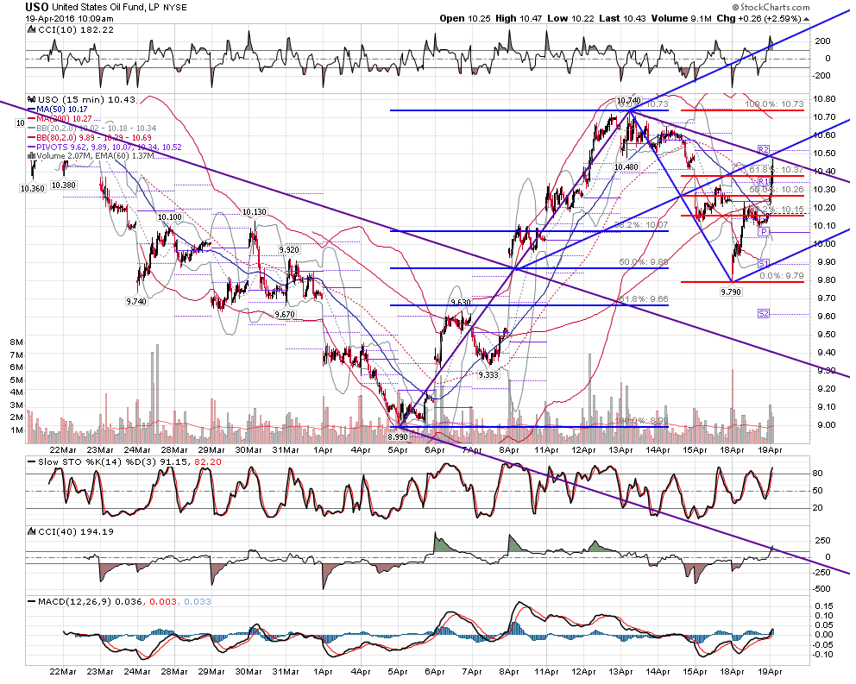Click the 10.740 swing high price label
Image resolution: width=856 pixels, height=684 pixels.
[628, 100]
